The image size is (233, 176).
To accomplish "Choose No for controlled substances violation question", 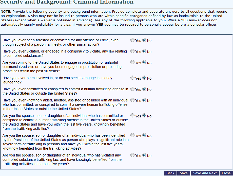I will [x=144, y=51].
